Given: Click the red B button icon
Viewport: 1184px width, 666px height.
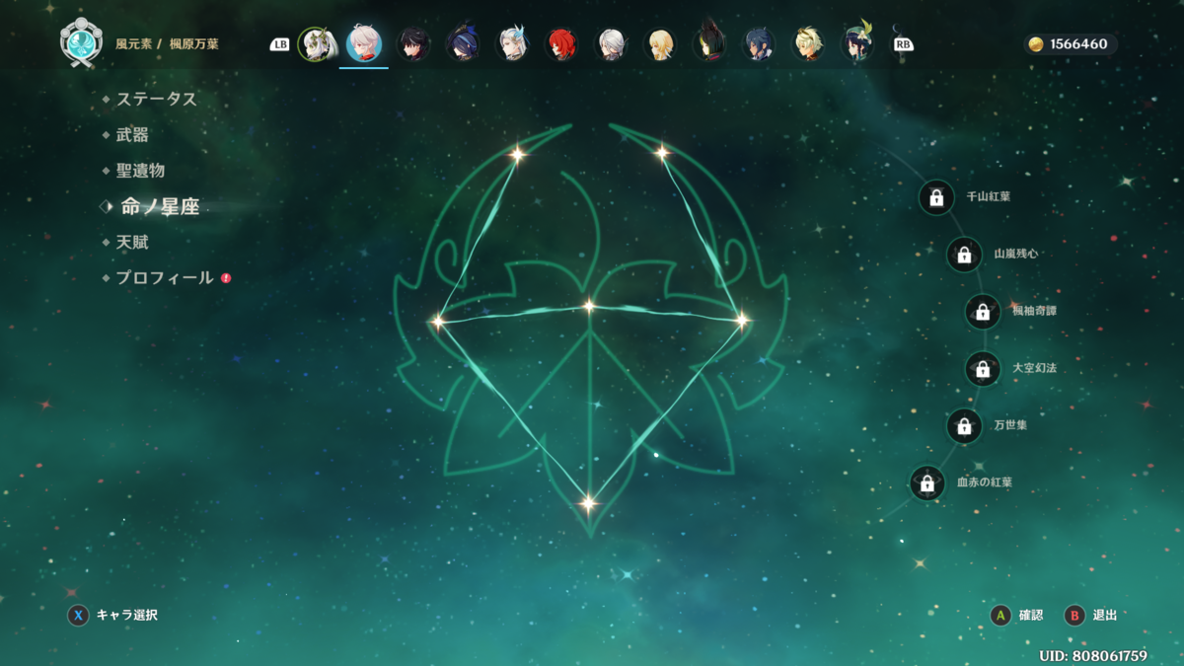Looking at the screenshot, I should coord(1074,615).
